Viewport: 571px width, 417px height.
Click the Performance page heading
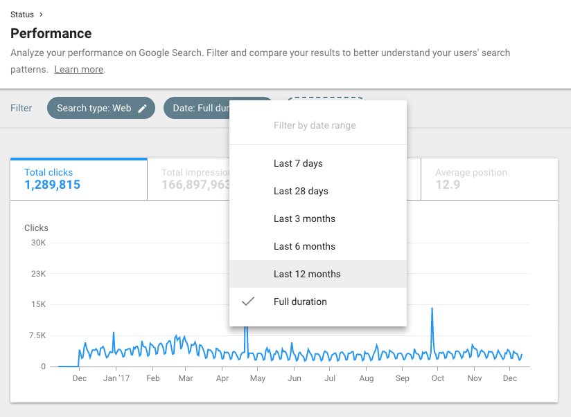pos(51,33)
